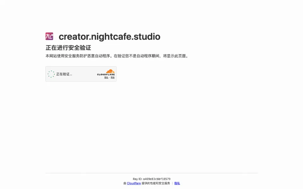Click the Cloudflare cloud logo in widget
The height and width of the screenshot is (189, 303).
point(106,72)
